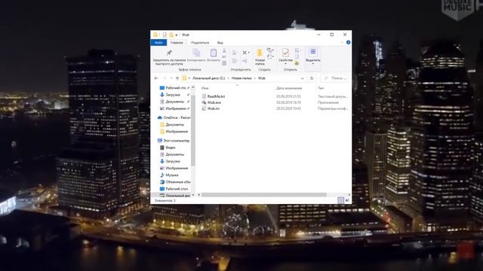Click the Выделить (Select) grid icon
483x271 pixels.
pos(313,52)
